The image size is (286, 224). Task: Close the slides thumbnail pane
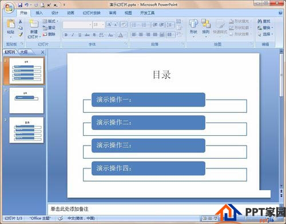tap(42, 52)
